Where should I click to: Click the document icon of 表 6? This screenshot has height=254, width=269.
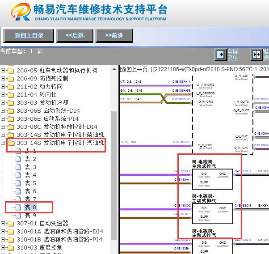click(x=18, y=191)
